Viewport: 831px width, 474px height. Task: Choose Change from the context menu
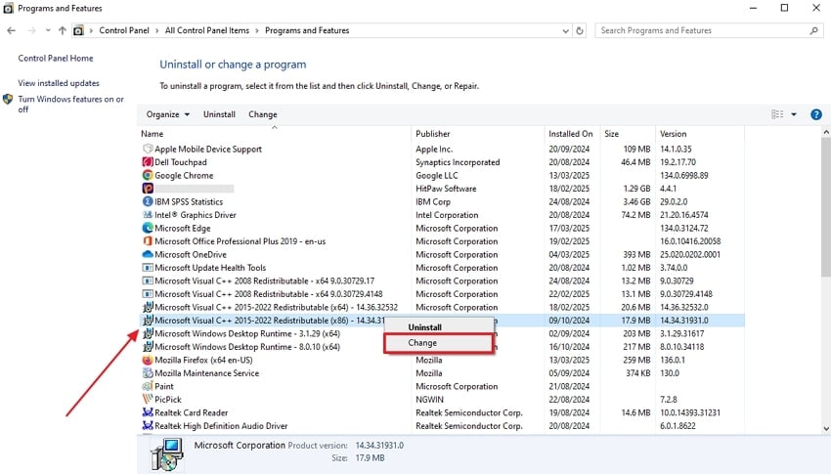(439, 343)
